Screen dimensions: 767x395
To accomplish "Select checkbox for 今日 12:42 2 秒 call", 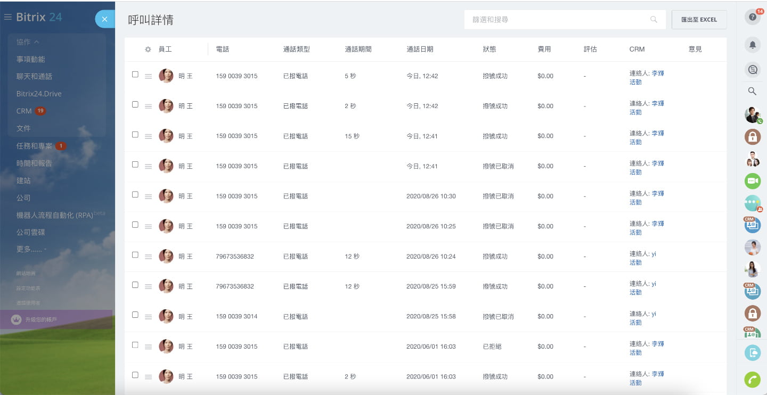I will (x=135, y=104).
